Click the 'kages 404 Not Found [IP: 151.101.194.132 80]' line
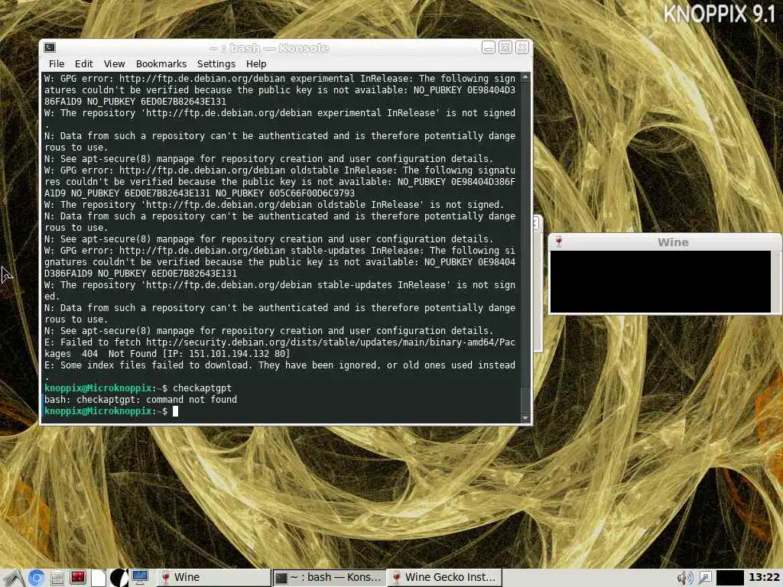 (167, 353)
